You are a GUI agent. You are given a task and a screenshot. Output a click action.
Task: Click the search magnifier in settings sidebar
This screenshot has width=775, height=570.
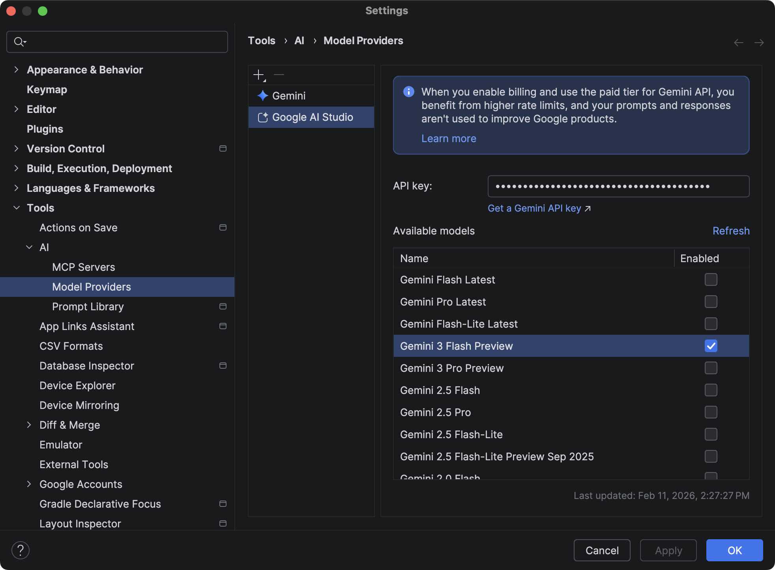pos(19,41)
